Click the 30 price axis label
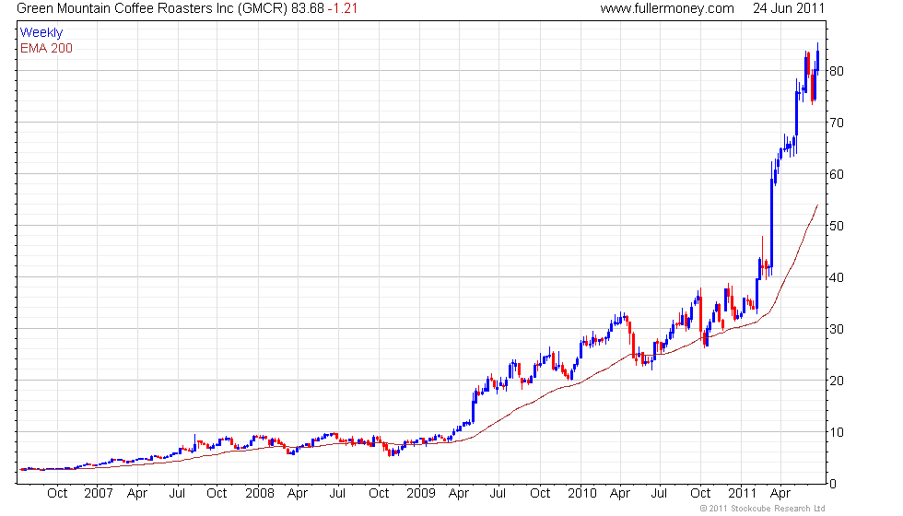This screenshot has height=516, width=903. pyautogui.click(x=837, y=330)
